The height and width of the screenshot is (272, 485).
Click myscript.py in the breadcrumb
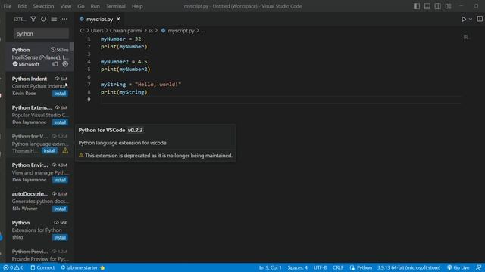181,31
